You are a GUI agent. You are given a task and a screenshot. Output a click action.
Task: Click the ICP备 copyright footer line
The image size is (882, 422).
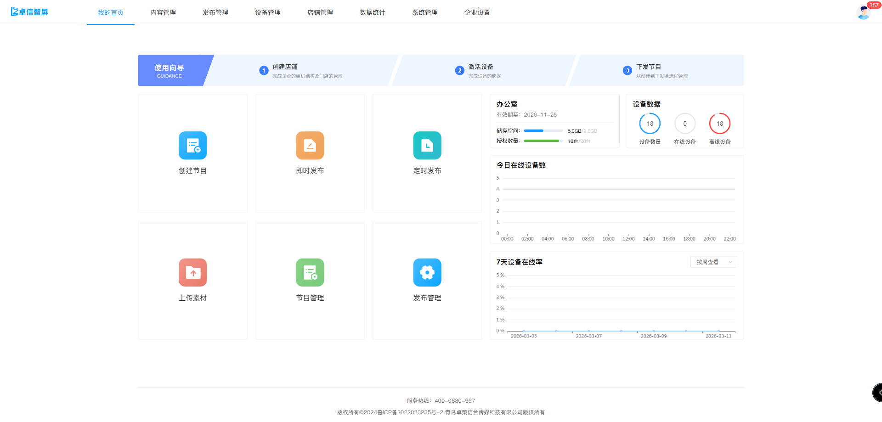pyautogui.click(x=441, y=412)
